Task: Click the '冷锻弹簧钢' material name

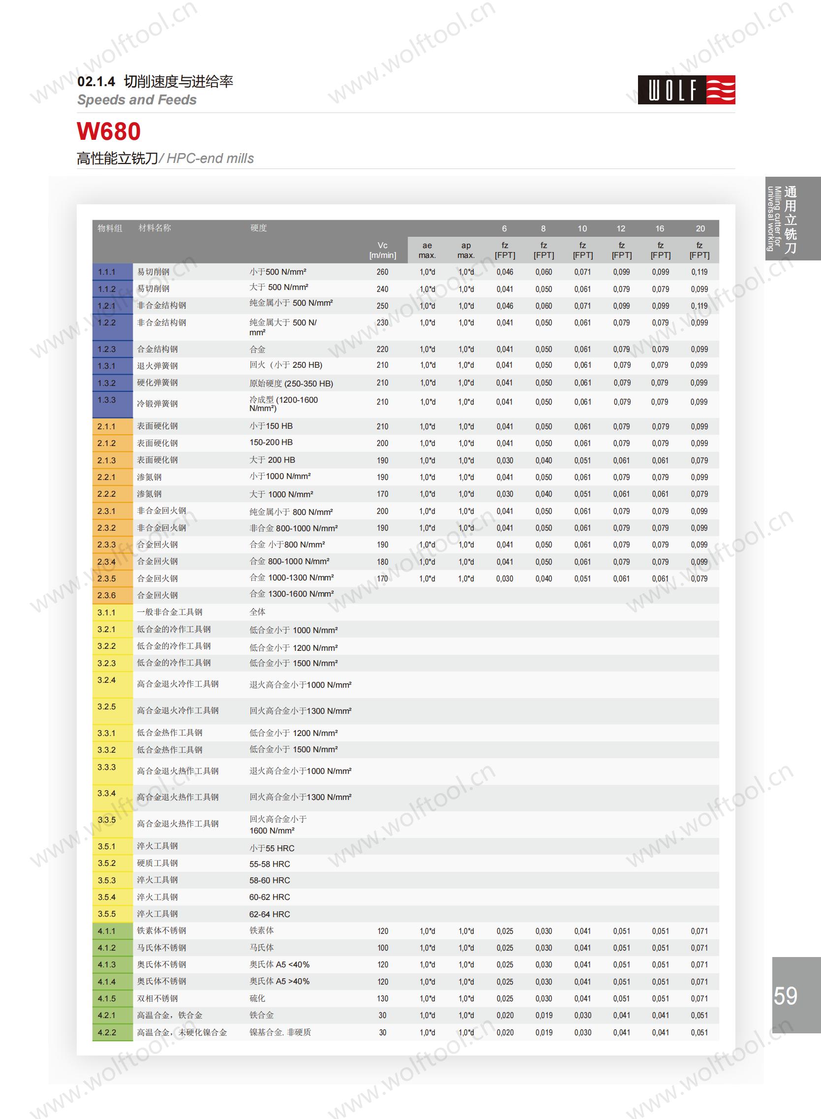Action: coord(157,404)
